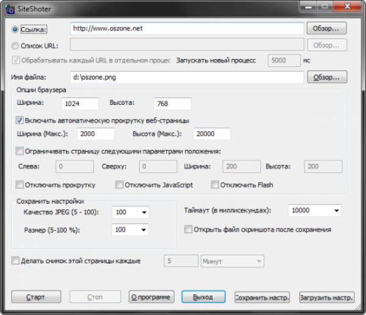Click position Высота field showing 200

pyautogui.click(x=323, y=166)
